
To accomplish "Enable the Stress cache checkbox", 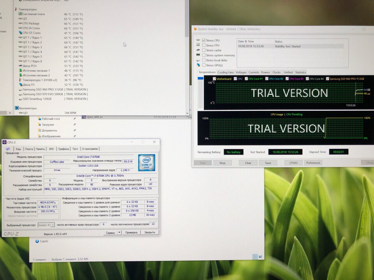I will (x=204, y=50).
